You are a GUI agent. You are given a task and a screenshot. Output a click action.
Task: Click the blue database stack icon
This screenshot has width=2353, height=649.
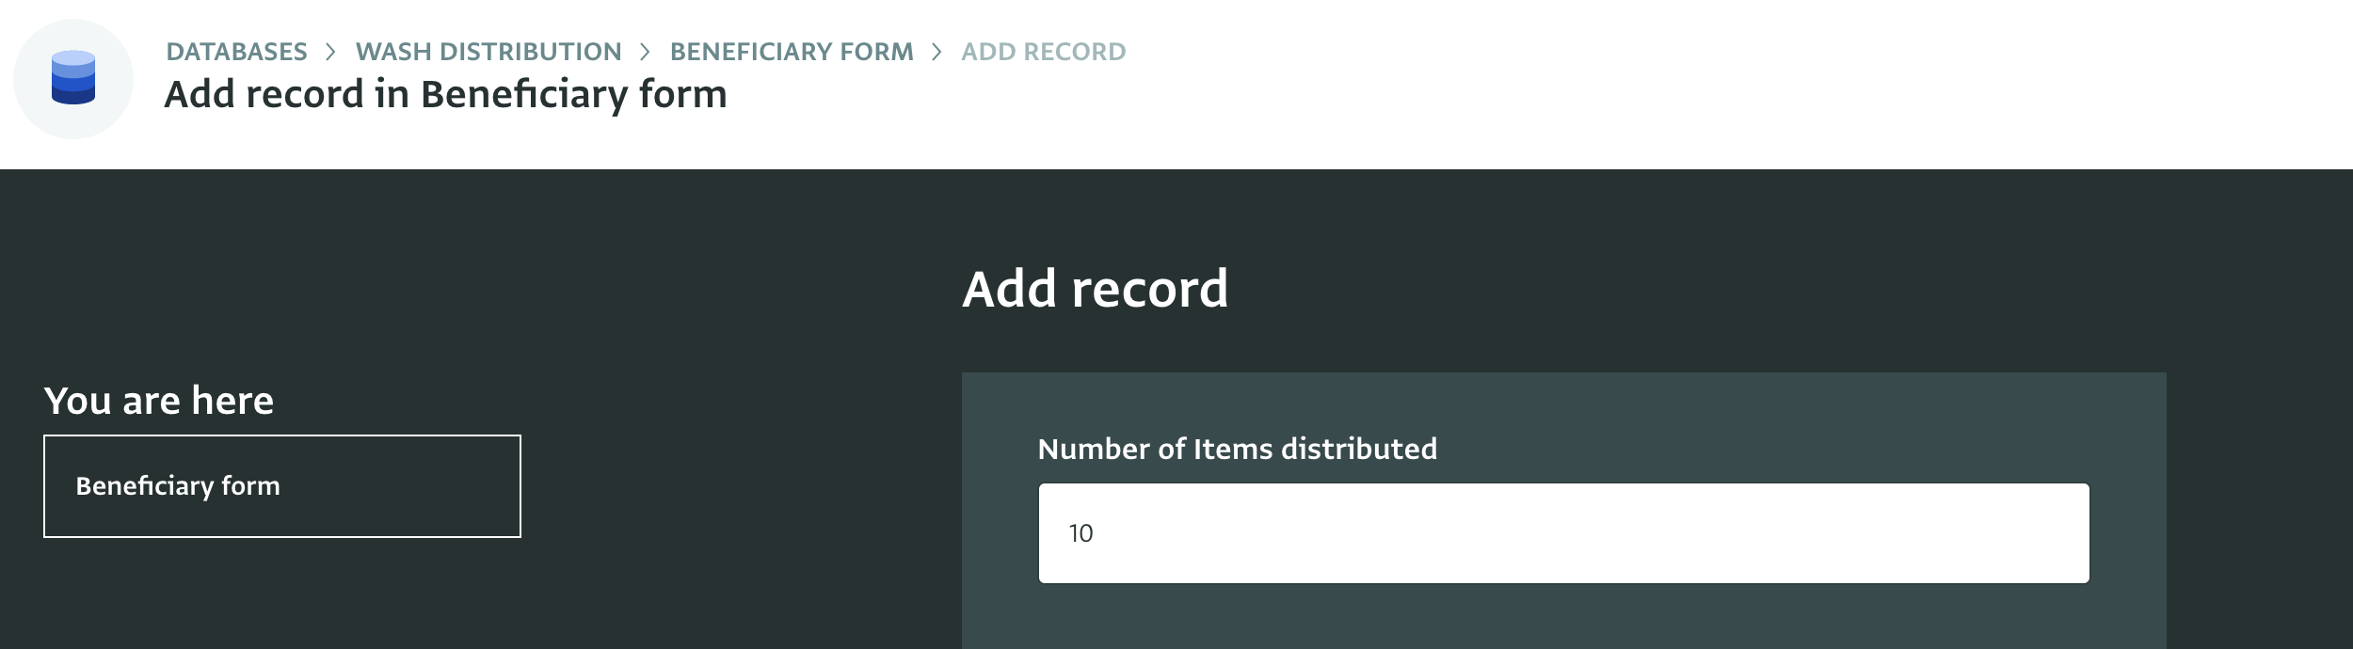click(73, 77)
